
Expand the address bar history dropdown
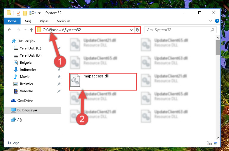pos(131,30)
